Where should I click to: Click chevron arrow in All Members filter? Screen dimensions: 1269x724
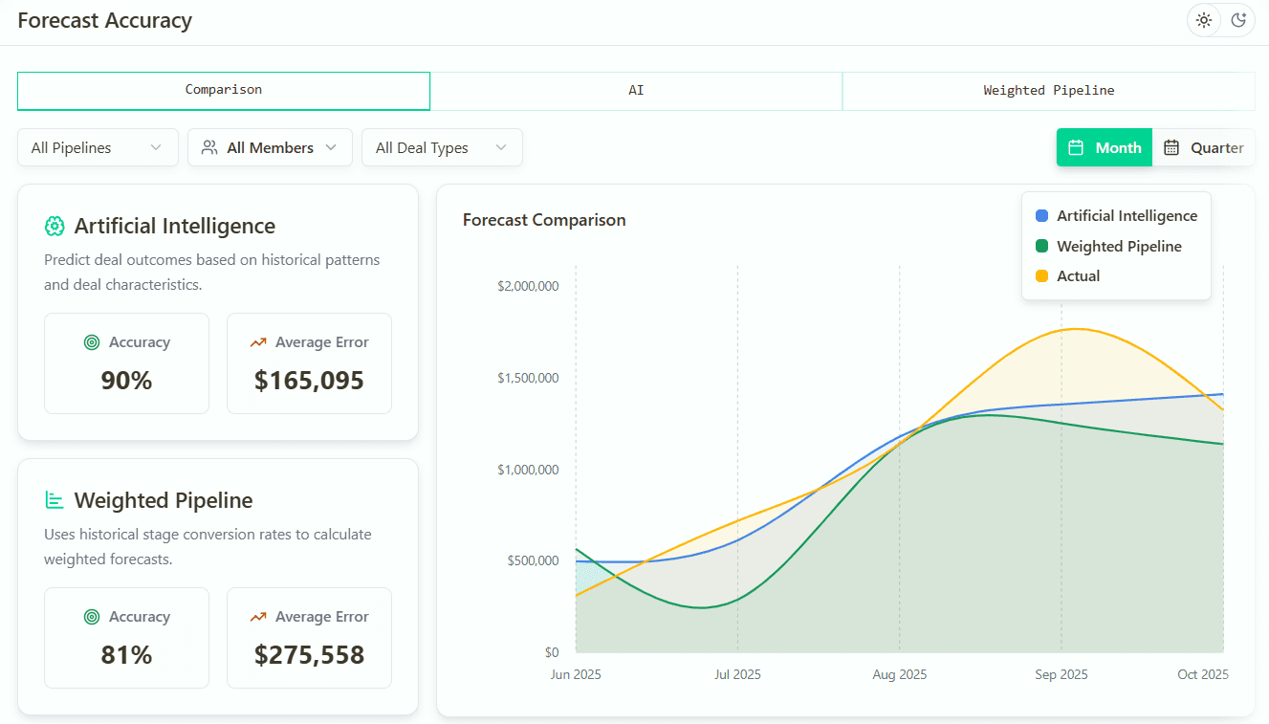pos(331,147)
